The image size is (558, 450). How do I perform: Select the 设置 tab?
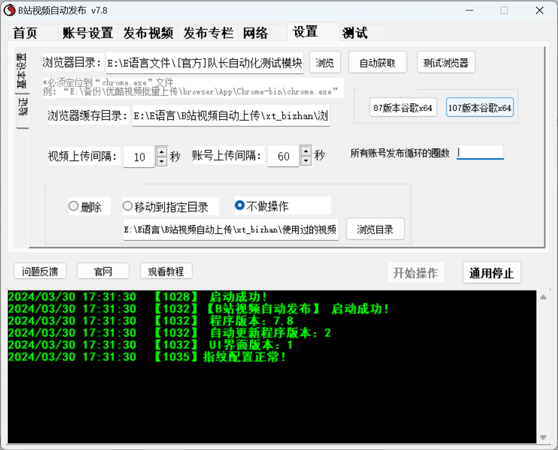[313, 32]
